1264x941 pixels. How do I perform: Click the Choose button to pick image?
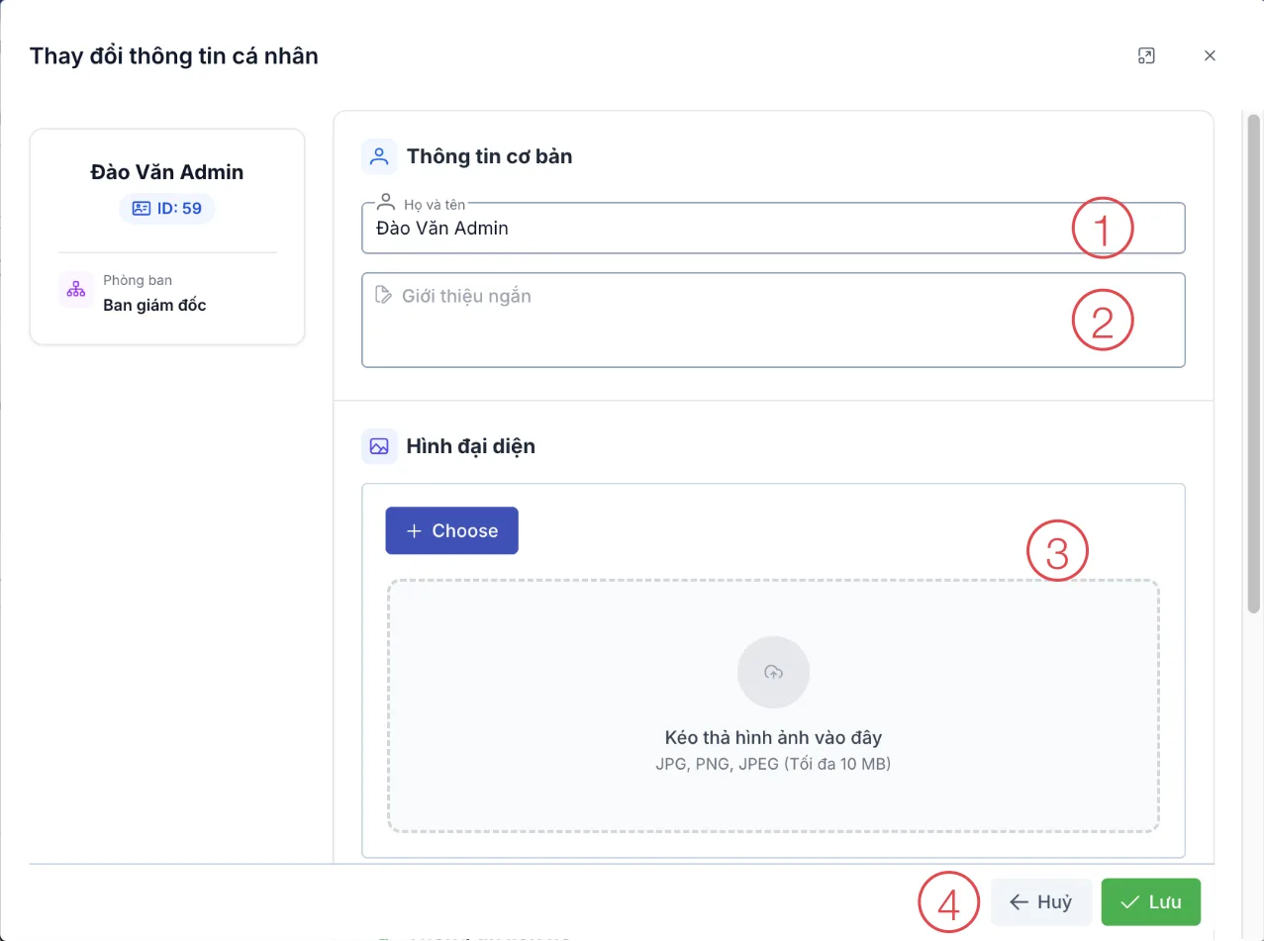[451, 530]
